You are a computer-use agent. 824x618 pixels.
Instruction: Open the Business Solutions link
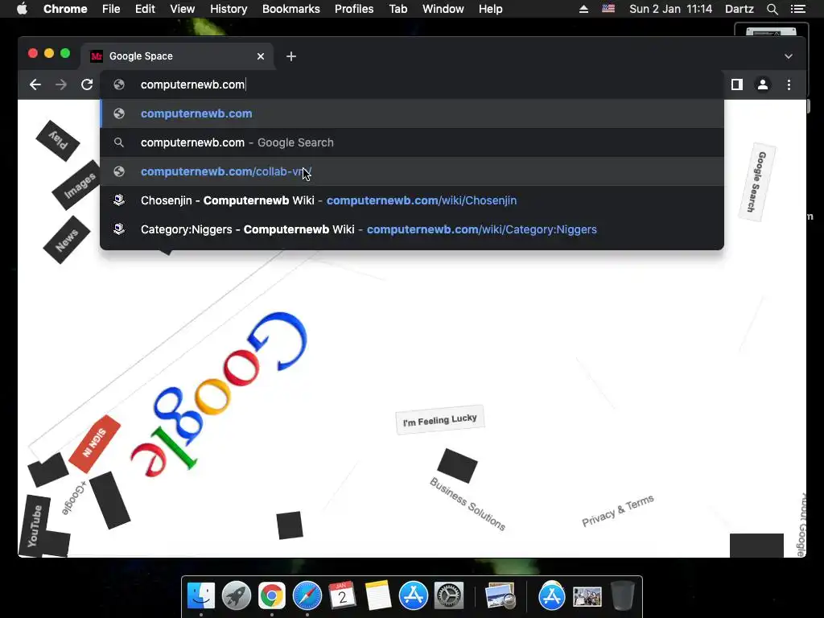[468, 504]
